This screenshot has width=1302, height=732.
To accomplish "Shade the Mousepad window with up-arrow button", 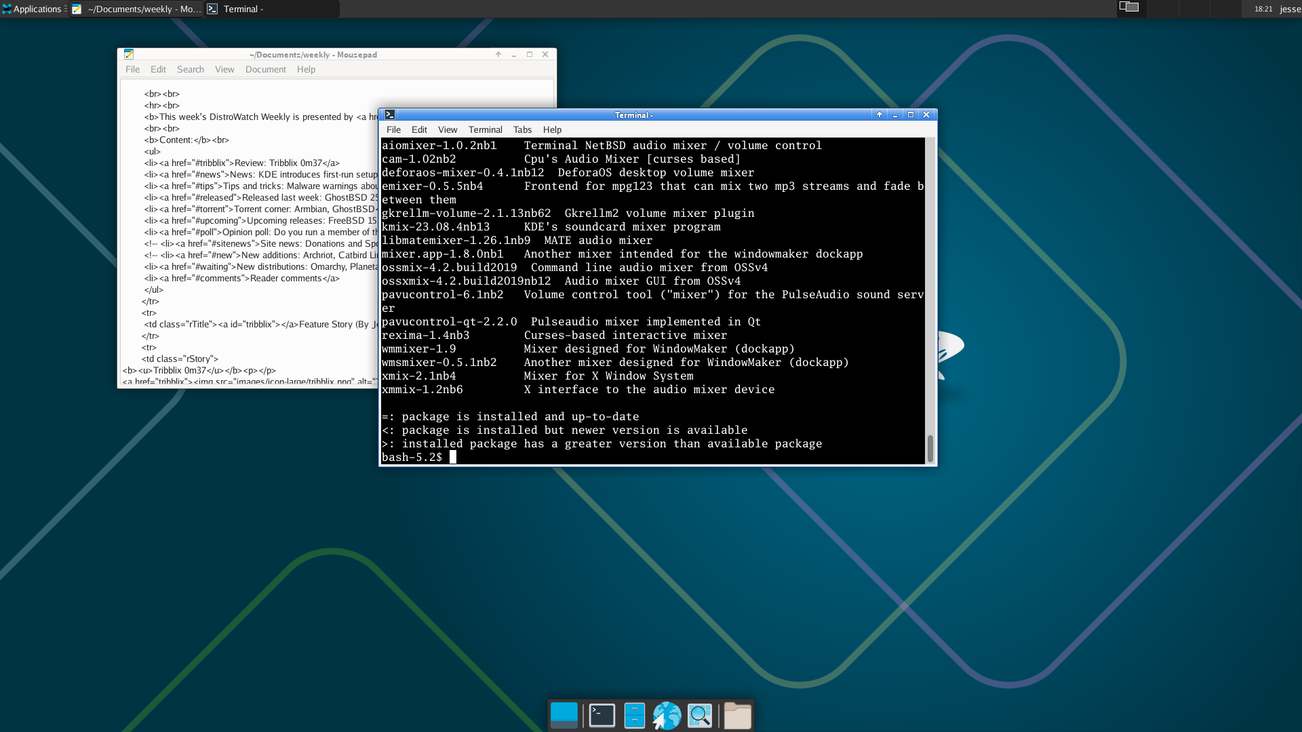I will click(498, 54).
